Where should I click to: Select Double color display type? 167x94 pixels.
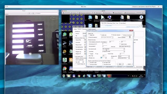tap(103, 35)
